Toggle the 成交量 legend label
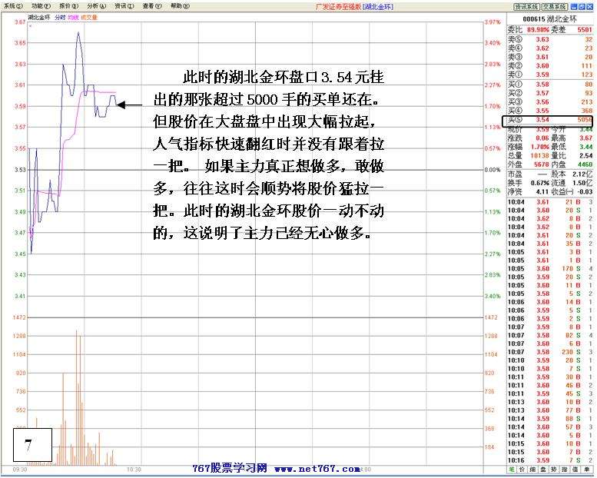The height and width of the screenshot is (478, 597). (89, 16)
